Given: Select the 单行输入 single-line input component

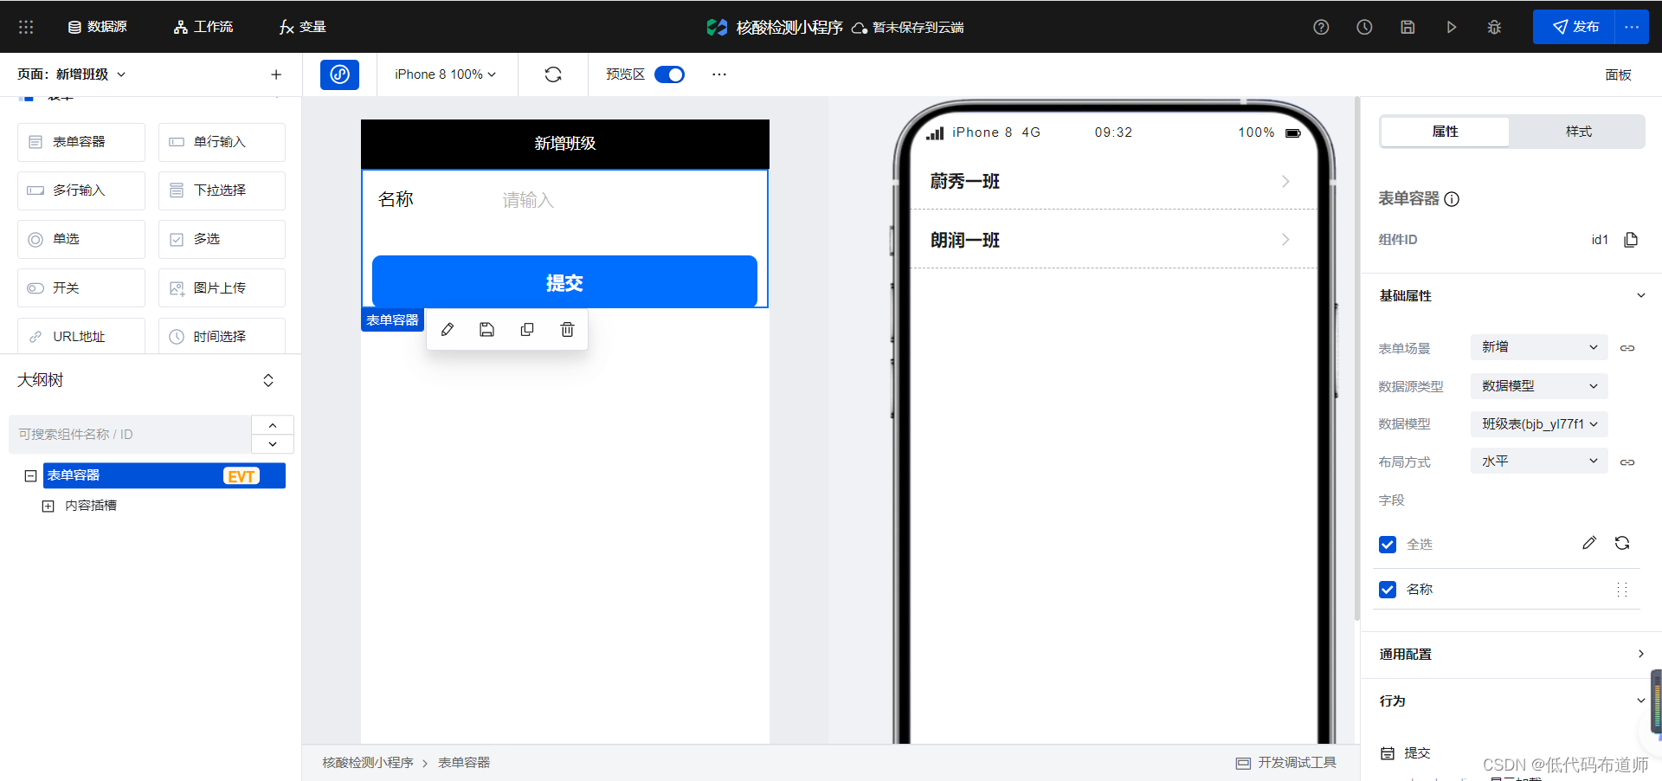Looking at the screenshot, I should pos(222,142).
